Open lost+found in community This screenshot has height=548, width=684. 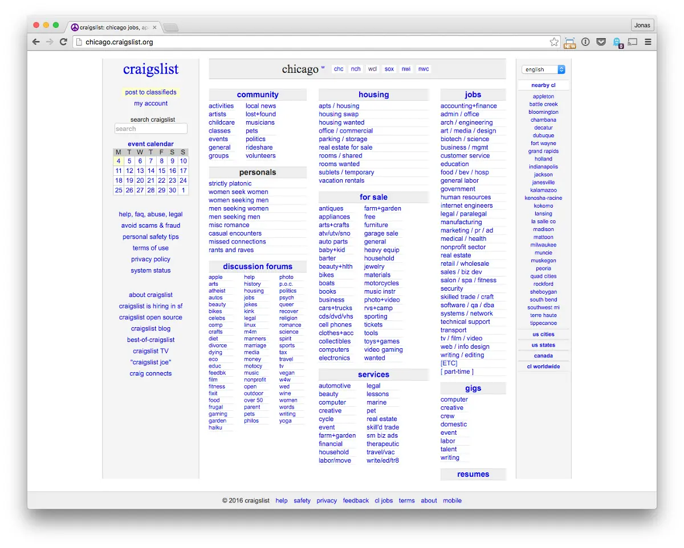[x=261, y=114]
